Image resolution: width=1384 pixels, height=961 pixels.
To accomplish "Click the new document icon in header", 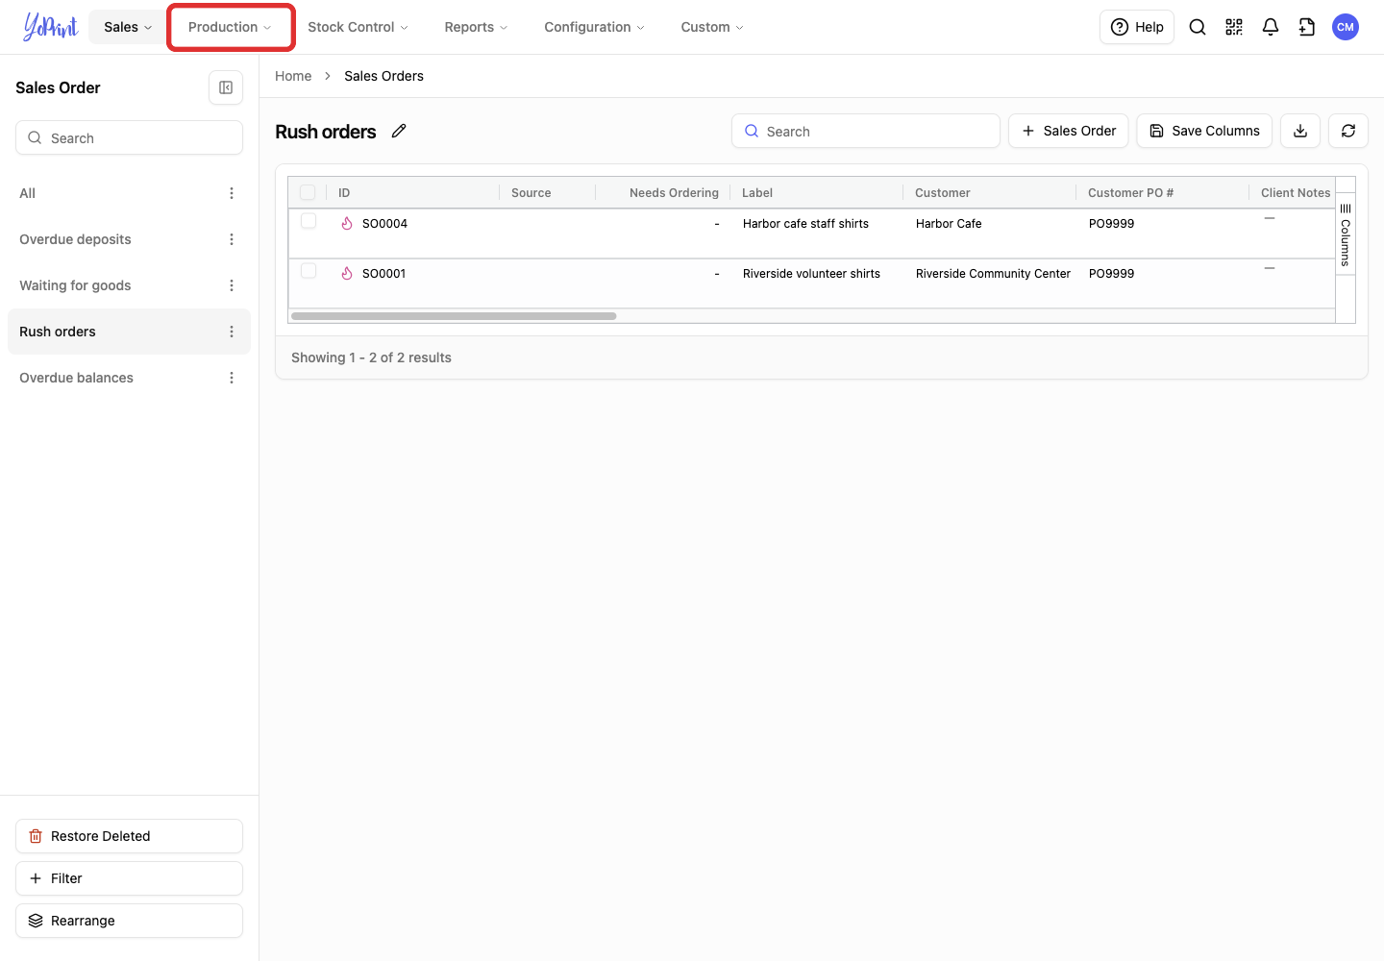I will click(x=1307, y=27).
